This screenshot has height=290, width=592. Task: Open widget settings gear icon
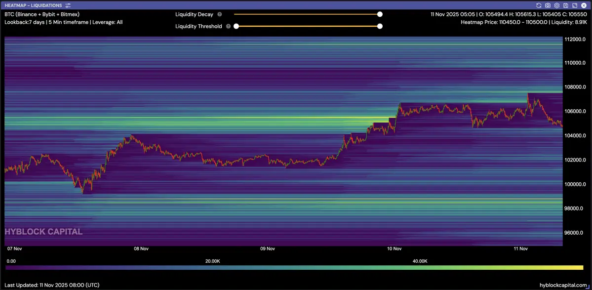coord(556,5)
